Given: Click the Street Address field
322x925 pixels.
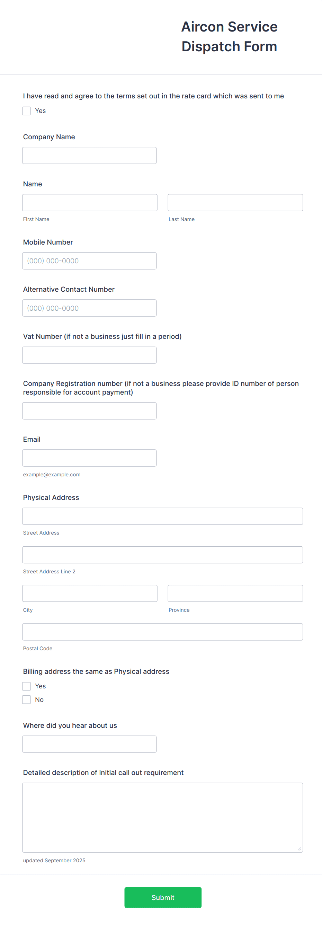Looking at the screenshot, I should tap(163, 516).
